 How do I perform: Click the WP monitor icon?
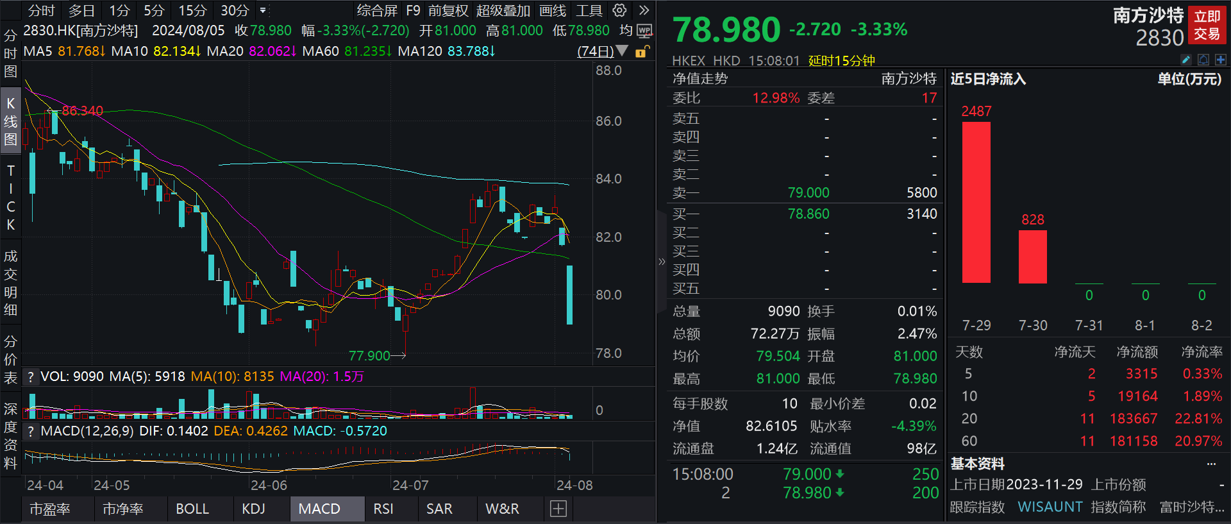[644, 31]
